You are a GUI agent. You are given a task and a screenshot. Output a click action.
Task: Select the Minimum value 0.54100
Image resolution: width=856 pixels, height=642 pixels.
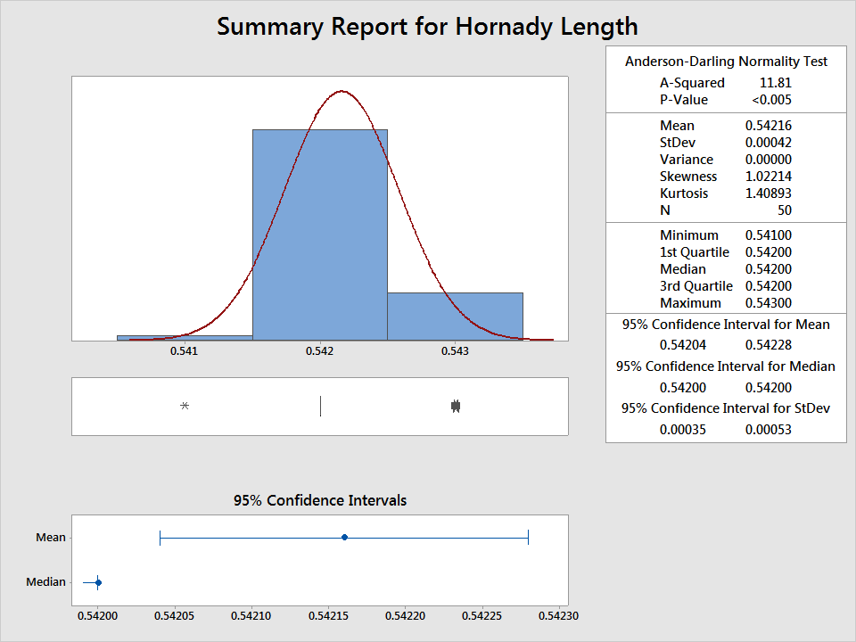pyautogui.click(x=768, y=235)
